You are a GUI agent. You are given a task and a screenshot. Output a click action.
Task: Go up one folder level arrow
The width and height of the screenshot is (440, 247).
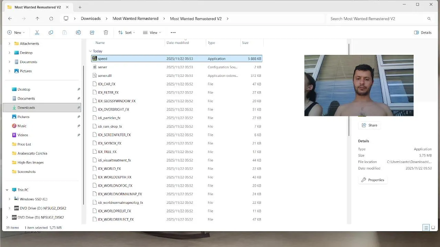pyautogui.click(x=37, y=19)
